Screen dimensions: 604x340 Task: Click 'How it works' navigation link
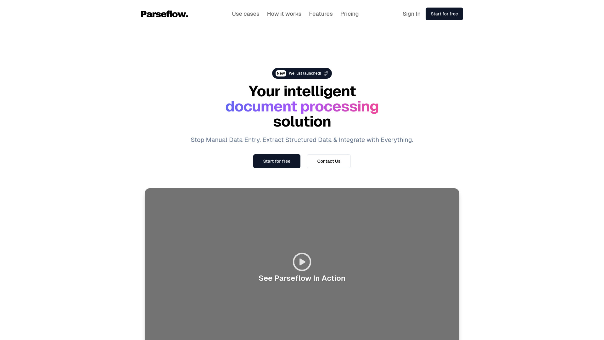284,14
